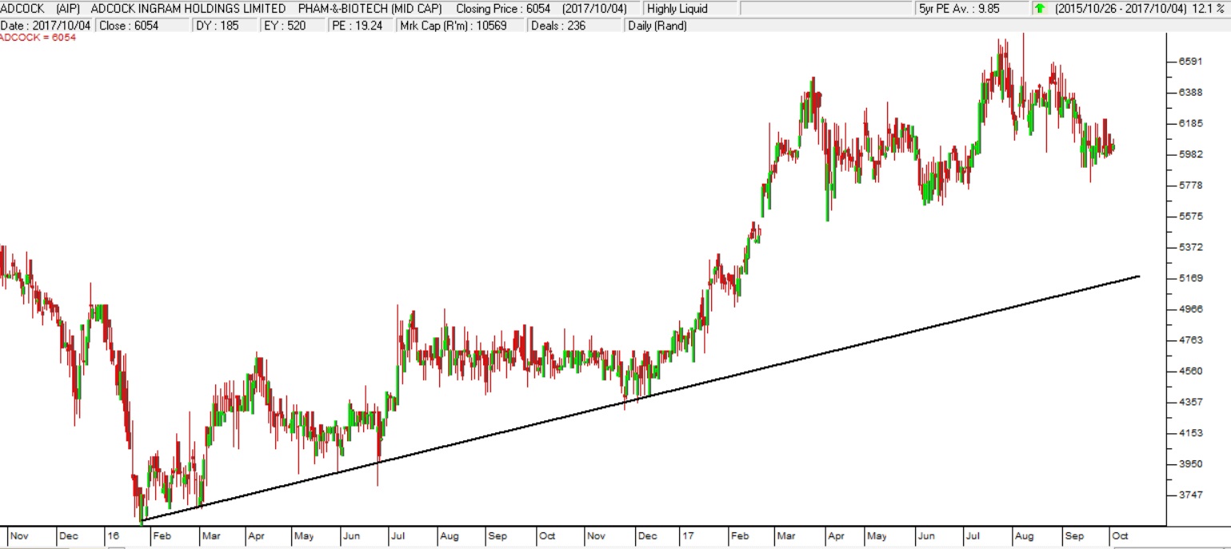This screenshot has height=549, width=1231.
Task: Click the '3747' price axis label
Action: [x=1190, y=495]
